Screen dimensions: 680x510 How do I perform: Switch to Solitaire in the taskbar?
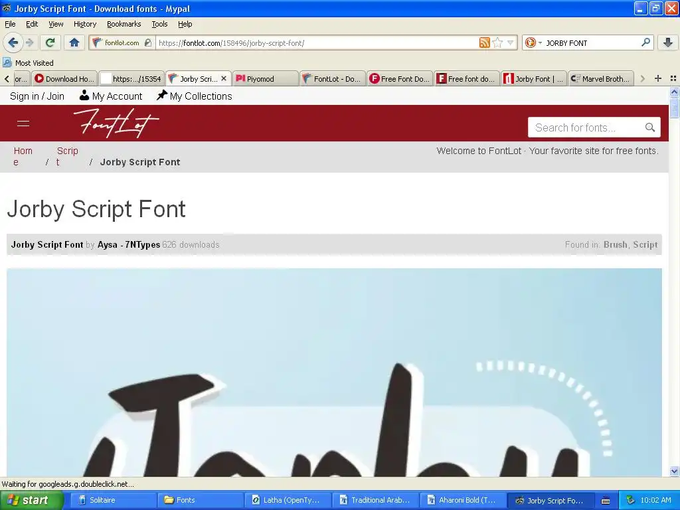113,500
